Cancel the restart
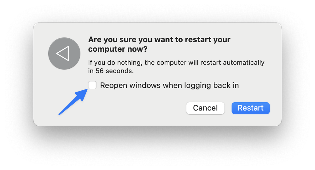The width and height of the screenshot is (315, 170). point(205,108)
